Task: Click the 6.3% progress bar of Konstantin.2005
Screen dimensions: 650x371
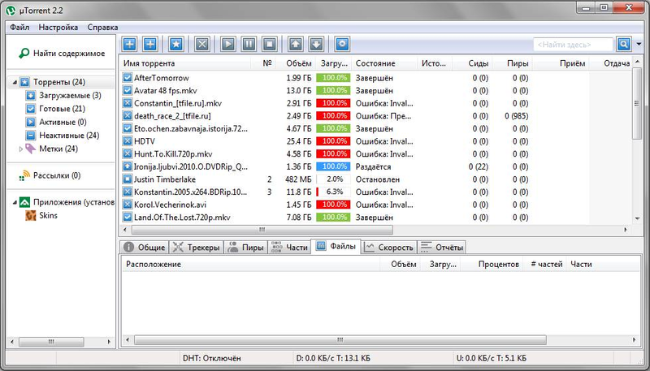Action: click(x=333, y=192)
